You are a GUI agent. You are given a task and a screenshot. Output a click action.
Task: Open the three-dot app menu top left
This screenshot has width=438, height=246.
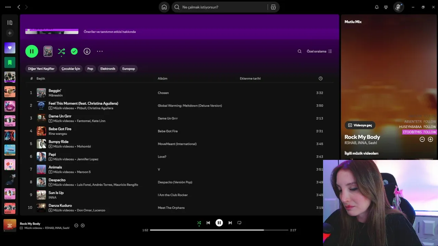[8, 7]
